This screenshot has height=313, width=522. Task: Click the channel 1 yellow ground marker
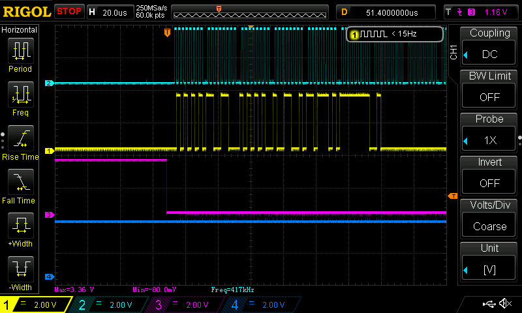click(50, 151)
